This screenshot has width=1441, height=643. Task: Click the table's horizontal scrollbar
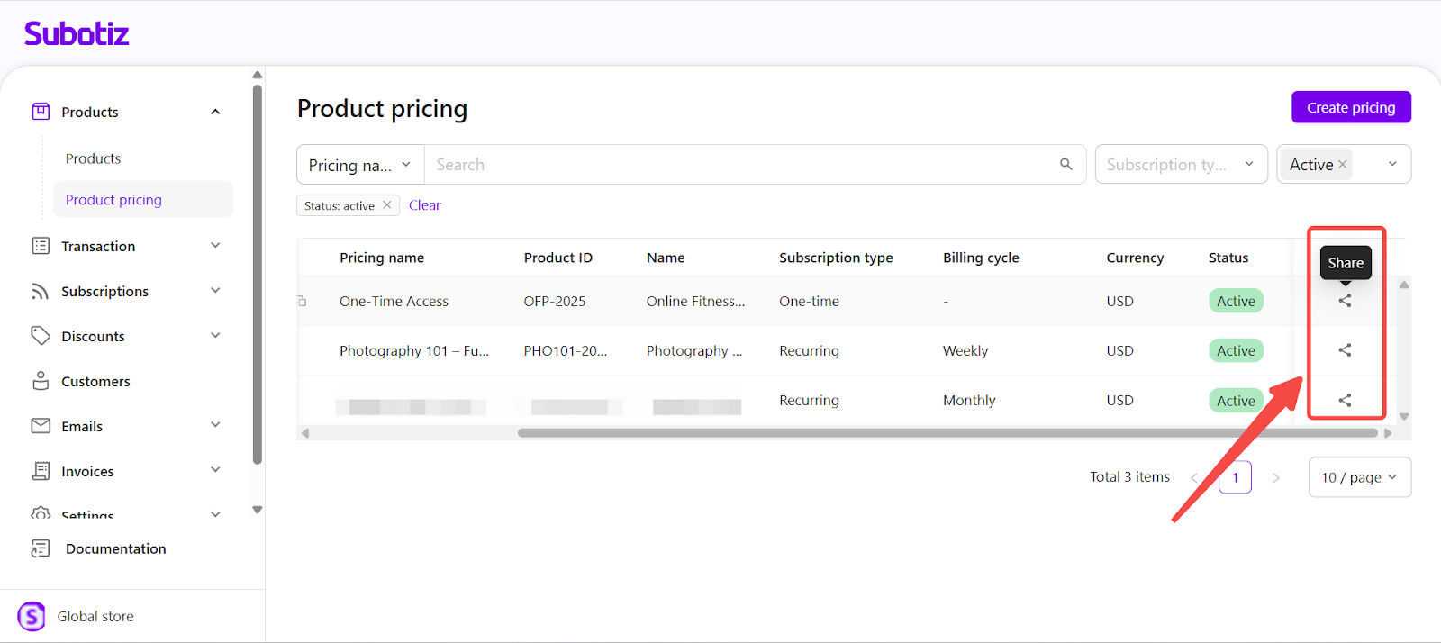946,433
